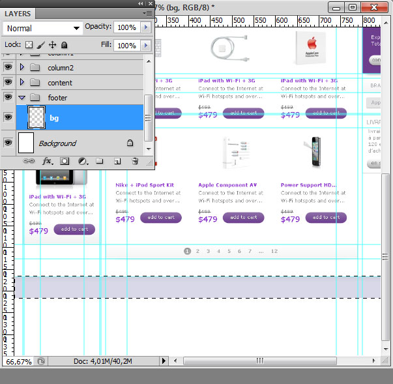The width and height of the screenshot is (393, 384).
Task: Click pagination page 12
Action: 274,251
